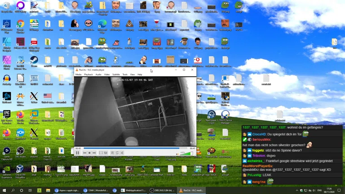Open the VLC Subtitle menu
The image size is (345, 194).
click(x=116, y=75)
